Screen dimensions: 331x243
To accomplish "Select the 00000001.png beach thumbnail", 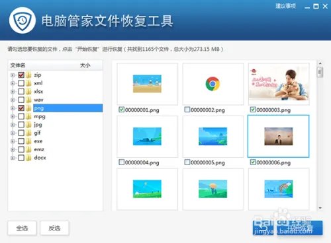I will tap(147, 84).
